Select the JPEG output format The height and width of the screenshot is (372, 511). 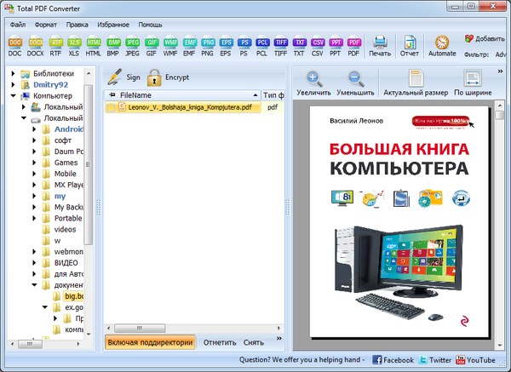(134, 45)
